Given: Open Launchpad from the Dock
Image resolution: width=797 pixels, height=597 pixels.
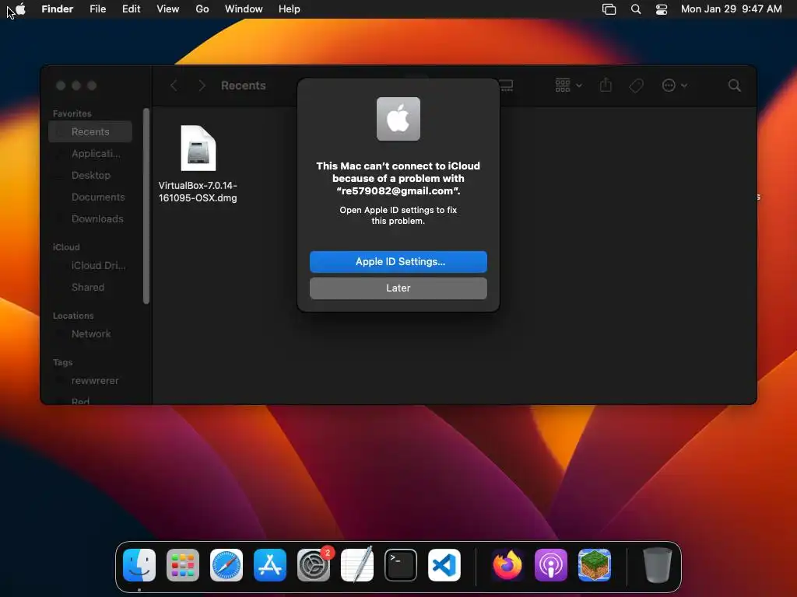Looking at the screenshot, I should (x=183, y=565).
